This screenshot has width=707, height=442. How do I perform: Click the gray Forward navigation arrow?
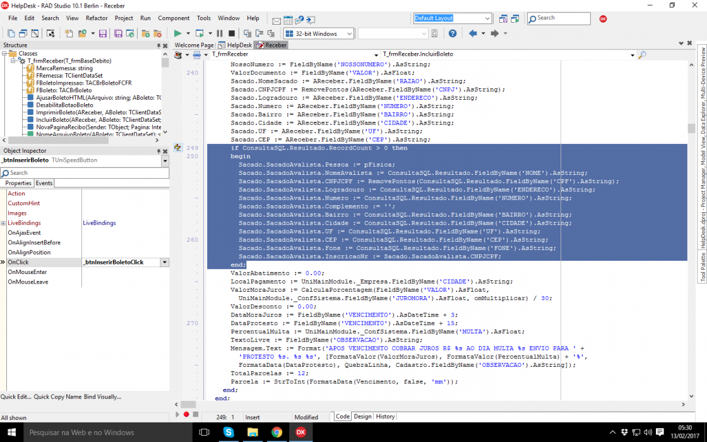[495, 33]
